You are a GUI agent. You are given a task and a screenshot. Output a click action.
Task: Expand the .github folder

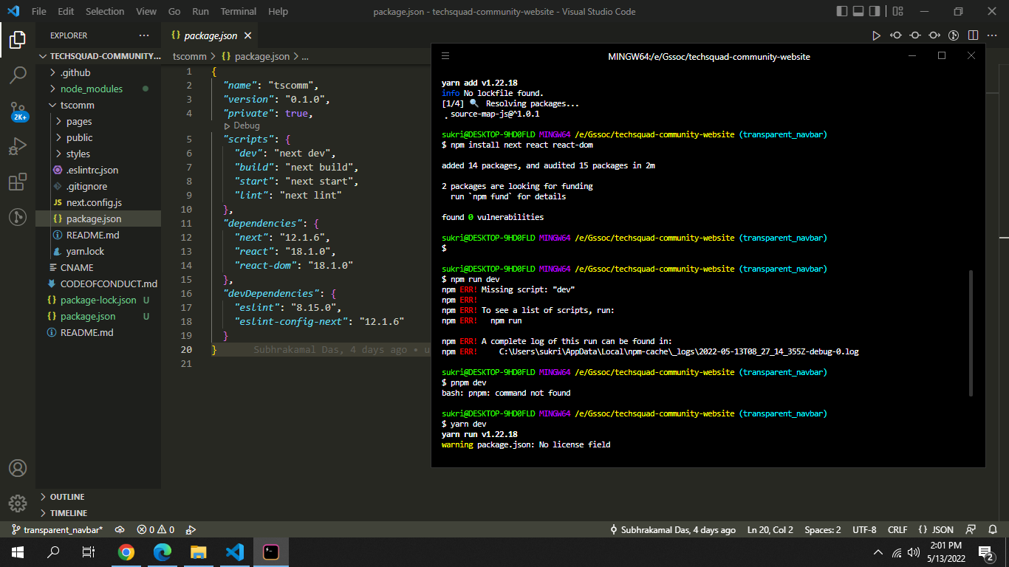98,72
